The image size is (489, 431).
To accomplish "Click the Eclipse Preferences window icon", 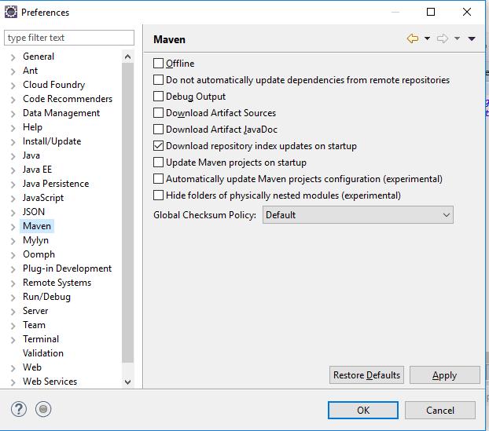I will [11, 12].
